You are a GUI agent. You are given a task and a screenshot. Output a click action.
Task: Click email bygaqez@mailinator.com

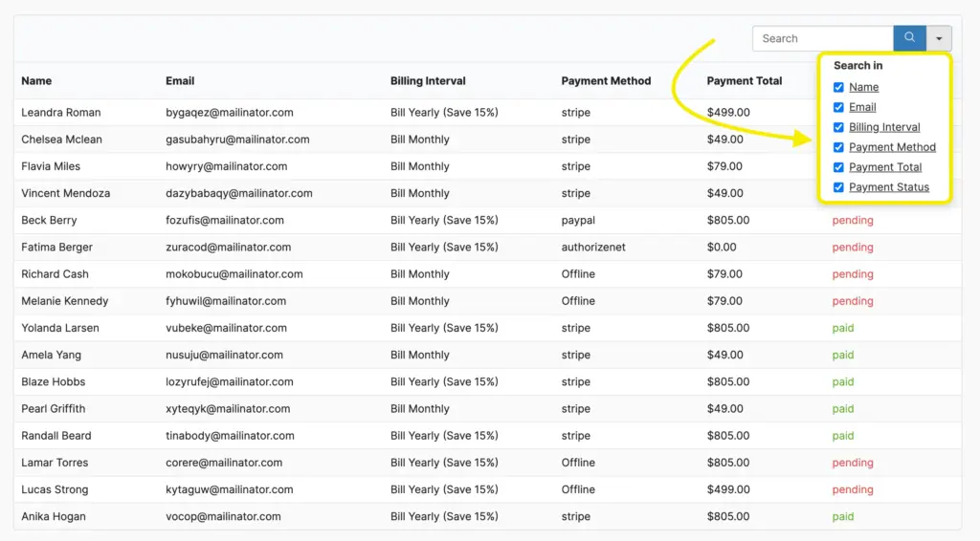coord(230,113)
